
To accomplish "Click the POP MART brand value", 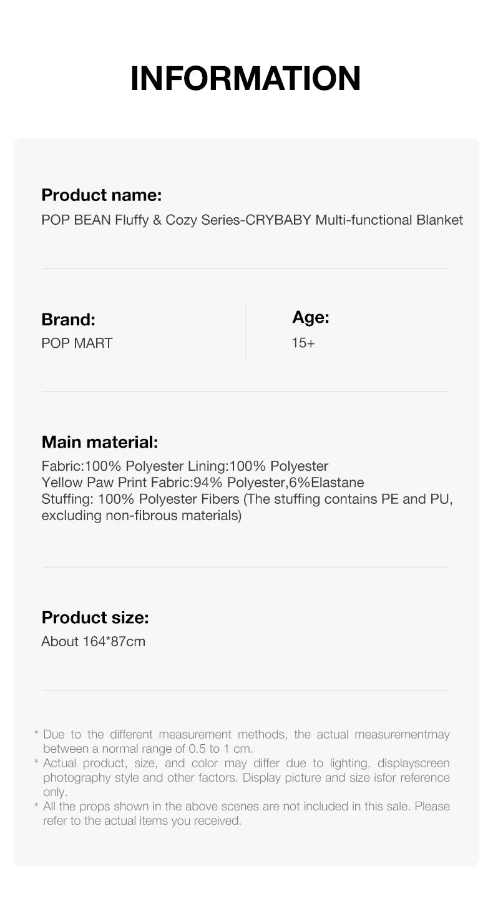I will (77, 343).
